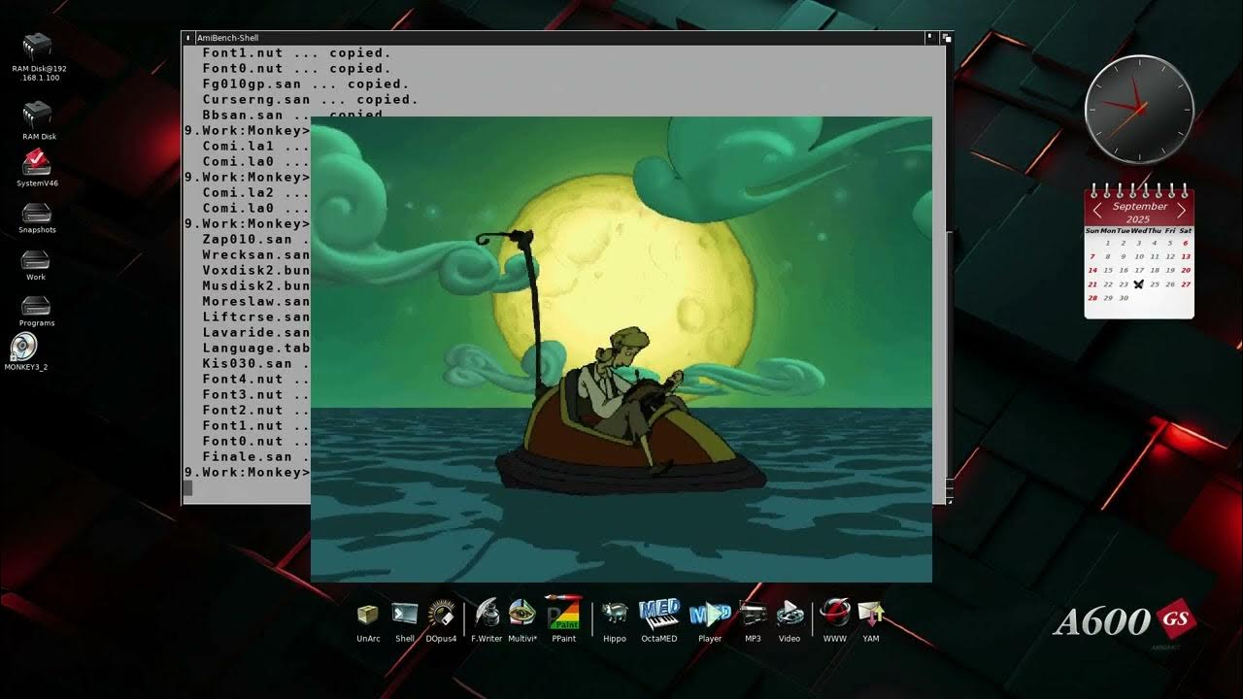Click the 'Curserng.san ... copied.' line
This screenshot has height=699, width=1243.
pyautogui.click(x=311, y=100)
